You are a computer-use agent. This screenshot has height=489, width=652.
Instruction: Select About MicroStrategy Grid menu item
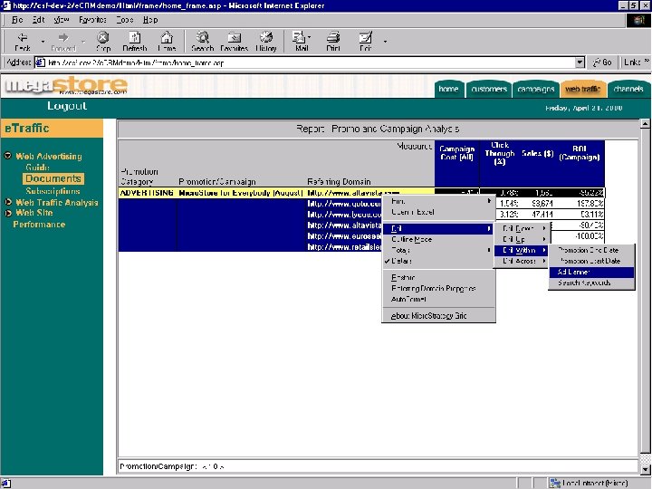pyautogui.click(x=438, y=316)
